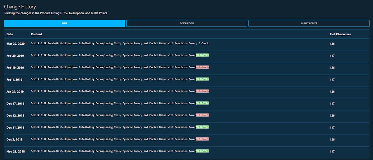Click the green added text in Nov 25, 2018 row
The image size is (373, 160).
(x=202, y=151)
